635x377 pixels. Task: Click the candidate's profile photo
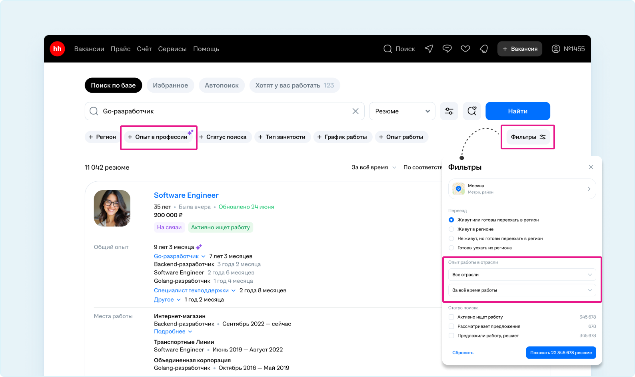[x=112, y=208]
